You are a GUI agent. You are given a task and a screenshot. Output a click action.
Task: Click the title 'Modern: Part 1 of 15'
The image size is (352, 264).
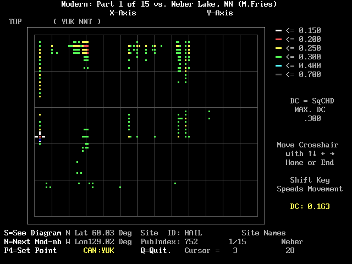(105, 4)
